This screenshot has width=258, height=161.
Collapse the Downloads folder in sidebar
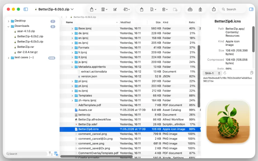(x=8, y=27)
